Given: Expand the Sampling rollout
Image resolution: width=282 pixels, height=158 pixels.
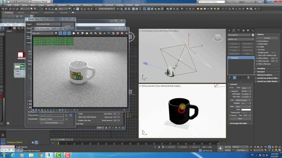Looking at the screenshot, I should coord(267,68).
